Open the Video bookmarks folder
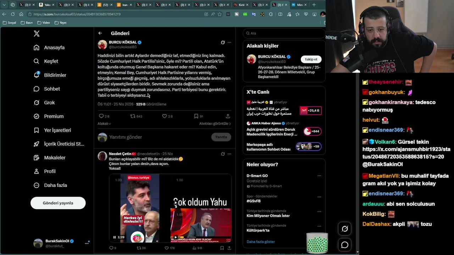Image resolution: width=454 pixels, height=255 pixels. click(x=43, y=23)
